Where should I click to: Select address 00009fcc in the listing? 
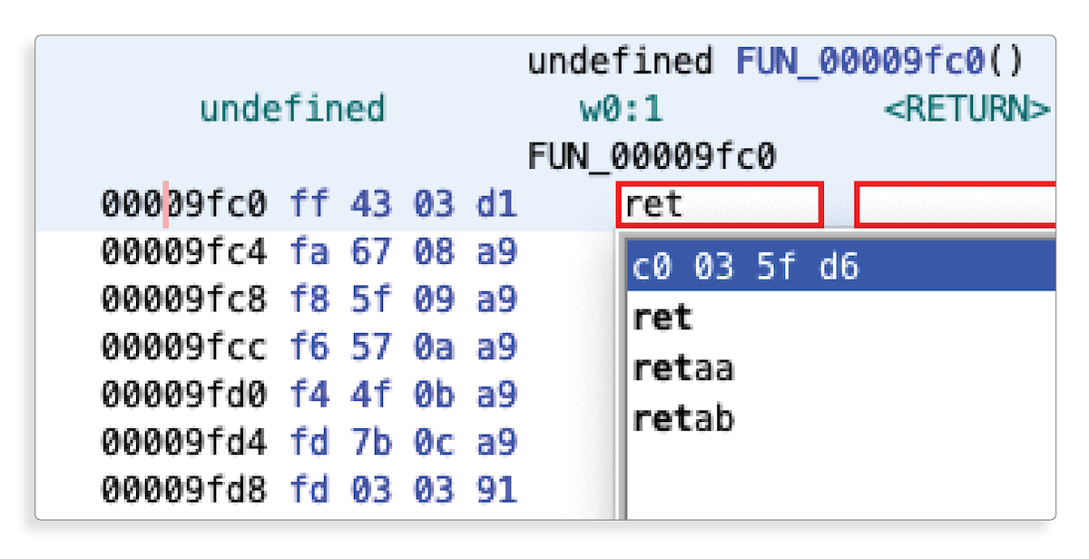coord(183,348)
